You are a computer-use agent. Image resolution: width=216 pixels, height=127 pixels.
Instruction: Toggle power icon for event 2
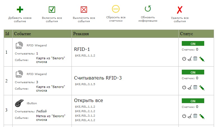pos(184,87)
